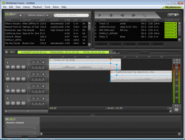Toggle loop length 4 on the first track
This screenshot has height=140, width=185.
[40, 67]
